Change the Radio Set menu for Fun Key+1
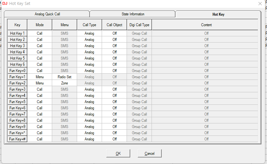This screenshot has width=267, height=164. 65,77
